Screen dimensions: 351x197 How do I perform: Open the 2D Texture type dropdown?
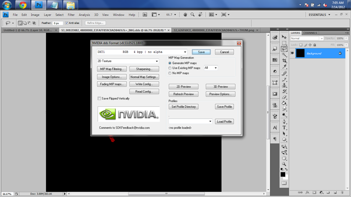(x=128, y=61)
